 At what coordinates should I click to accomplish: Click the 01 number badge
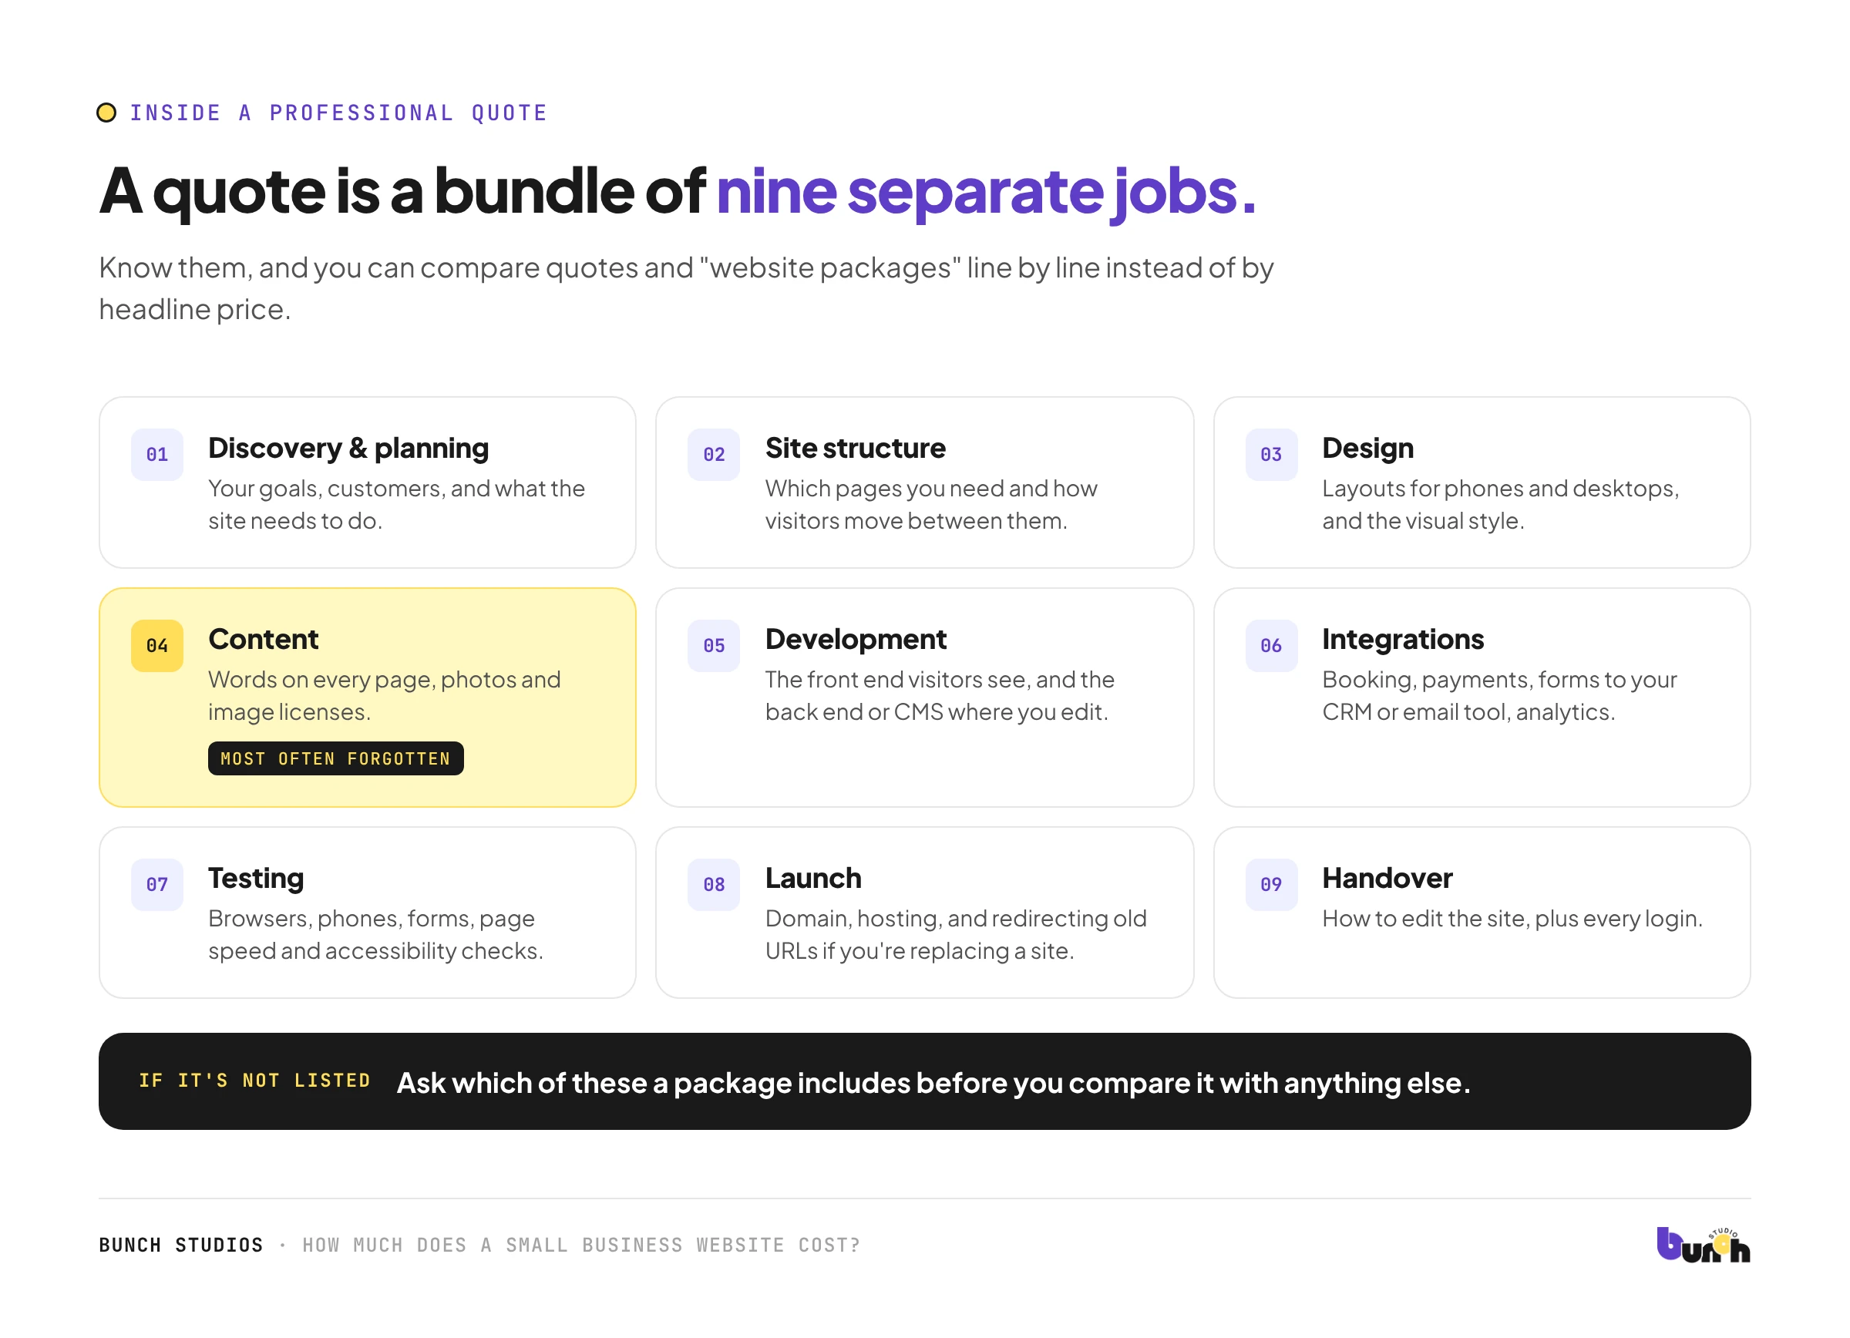tap(156, 454)
